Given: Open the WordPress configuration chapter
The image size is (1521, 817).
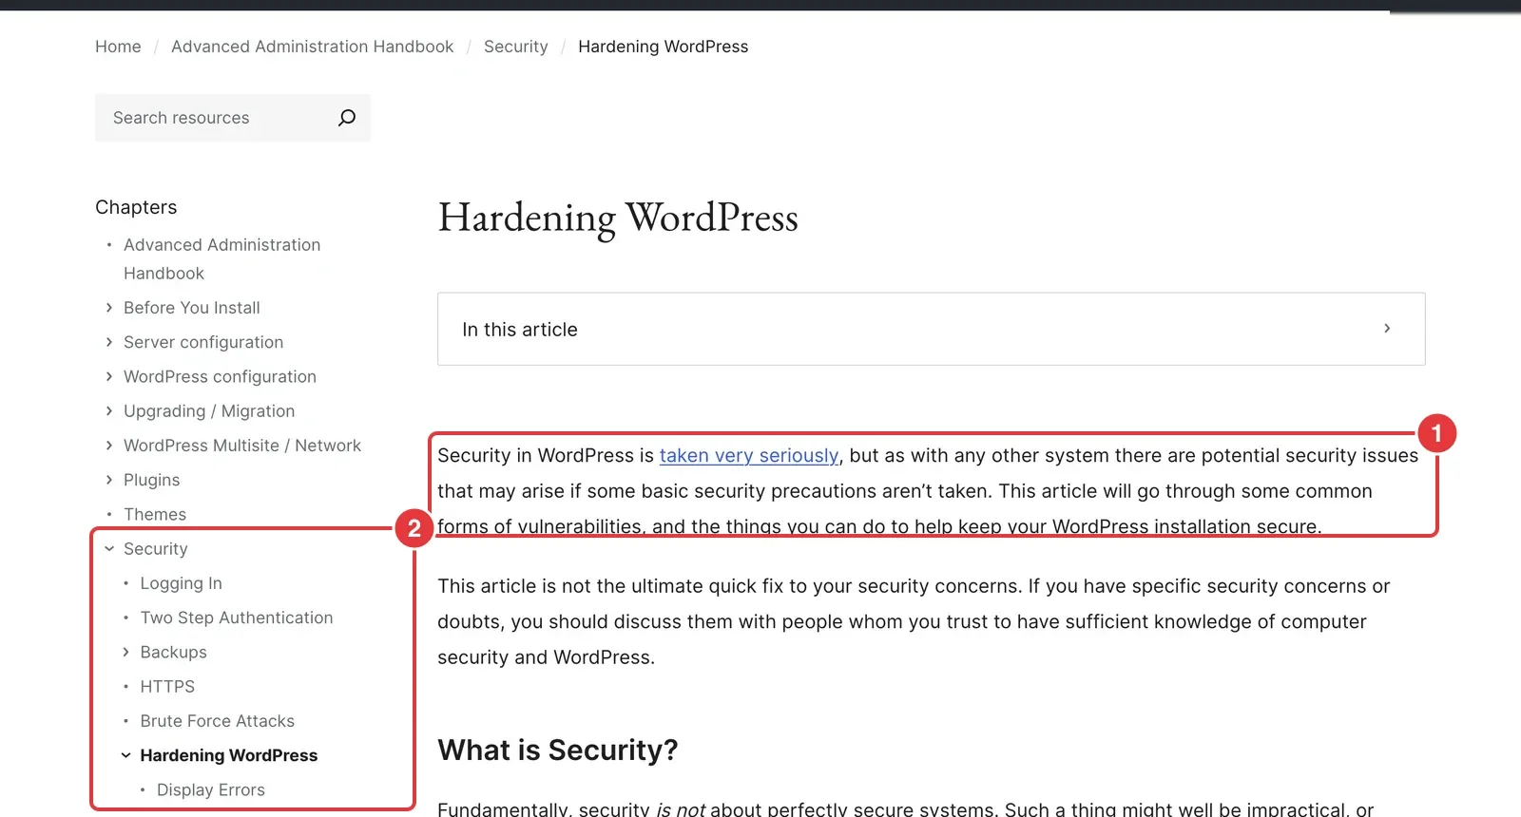Looking at the screenshot, I should click(220, 376).
